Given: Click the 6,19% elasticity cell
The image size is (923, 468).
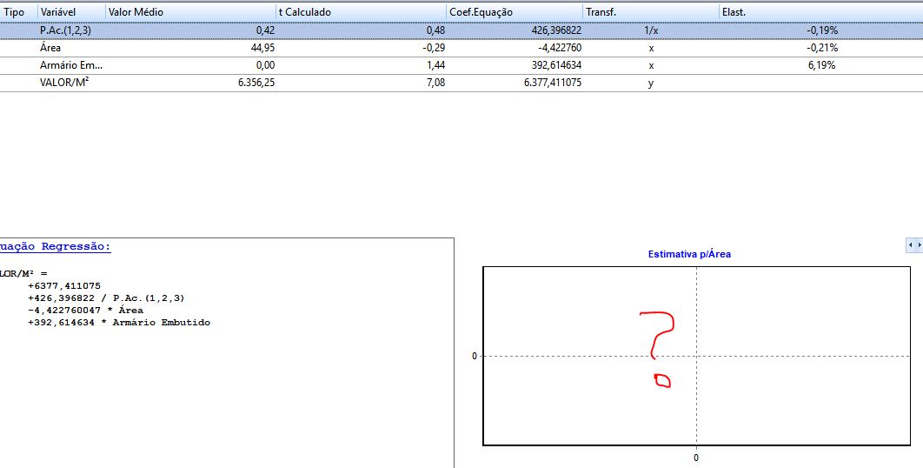Looking at the screenshot, I should tap(822, 65).
